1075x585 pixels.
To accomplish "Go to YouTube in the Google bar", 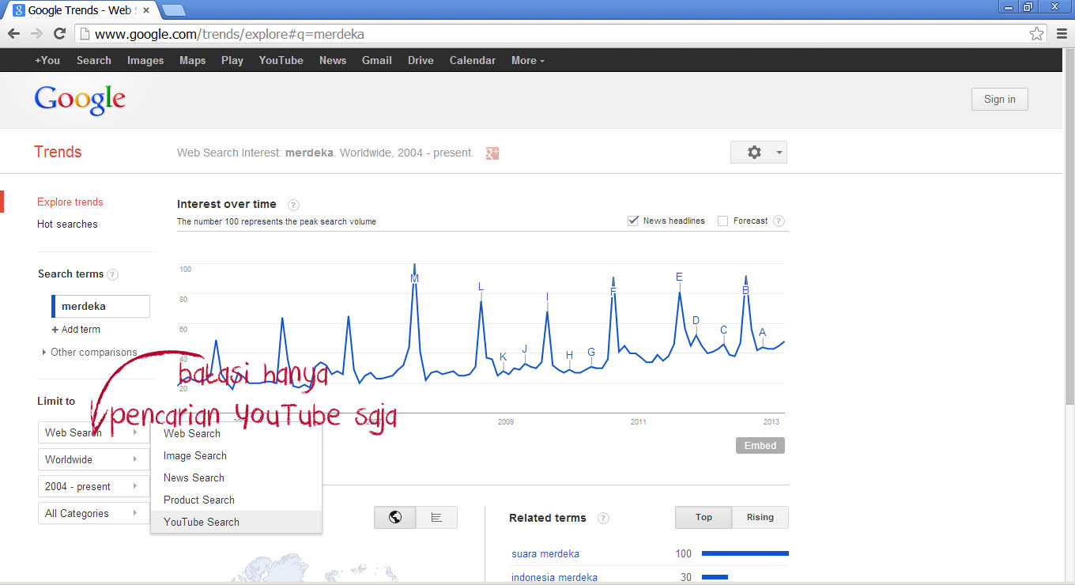I will tap(281, 60).
